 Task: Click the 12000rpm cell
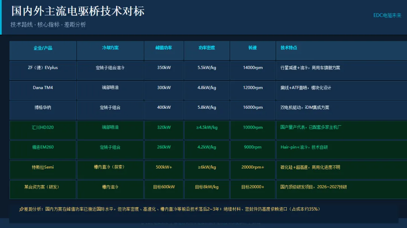pos(253,90)
